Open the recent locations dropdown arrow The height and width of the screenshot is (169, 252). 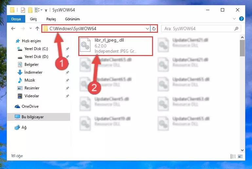pos(30,28)
